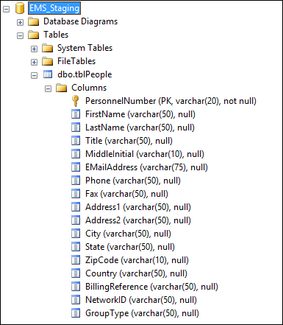The height and width of the screenshot is (325, 283).
Task: Select the MiddleInitial column entry
Action: 145,154
